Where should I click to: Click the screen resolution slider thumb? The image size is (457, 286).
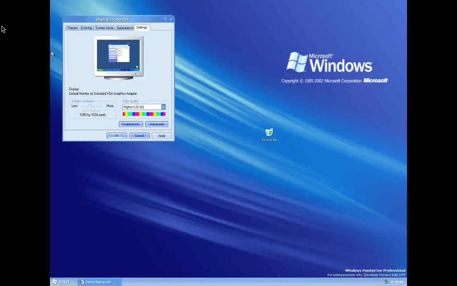(90, 107)
